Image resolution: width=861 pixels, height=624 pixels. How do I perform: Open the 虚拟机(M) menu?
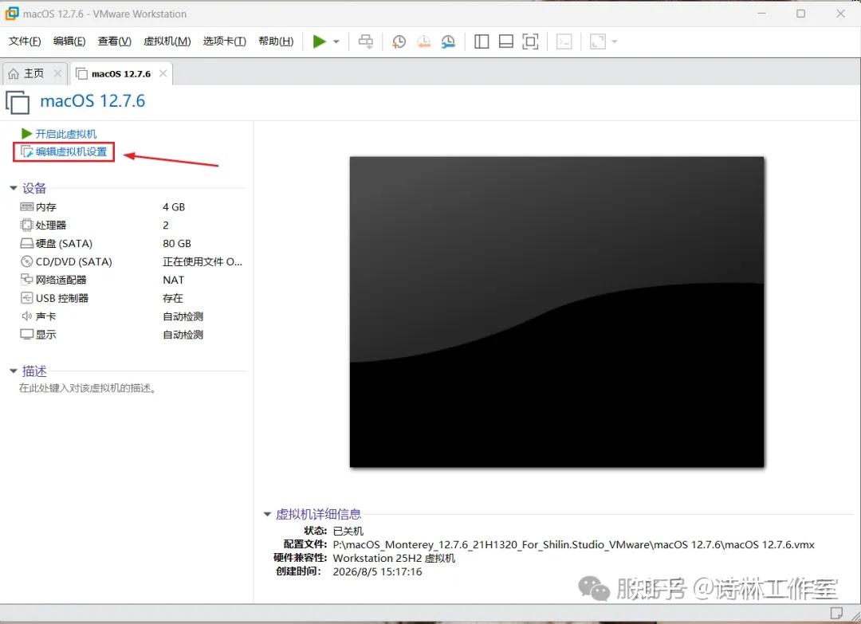pos(167,41)
